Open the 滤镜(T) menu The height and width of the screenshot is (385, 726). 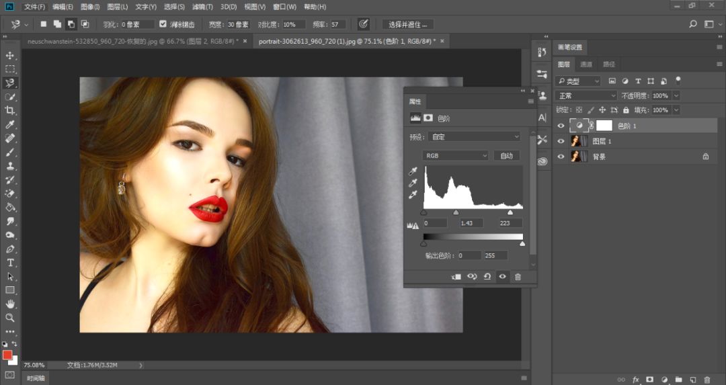202,7
